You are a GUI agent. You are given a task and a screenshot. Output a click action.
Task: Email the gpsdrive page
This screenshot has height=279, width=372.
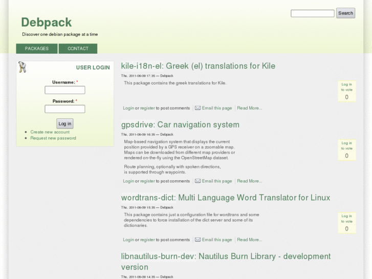217,181
